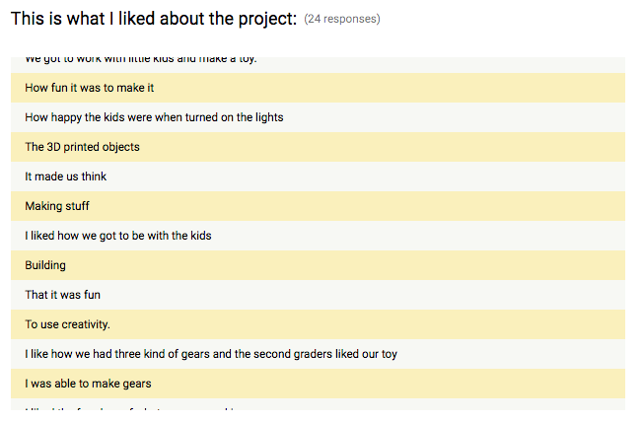This screenshot has height=422, width=642.
Task: Click partially visible top response about little kids
Action: (318, 65)
